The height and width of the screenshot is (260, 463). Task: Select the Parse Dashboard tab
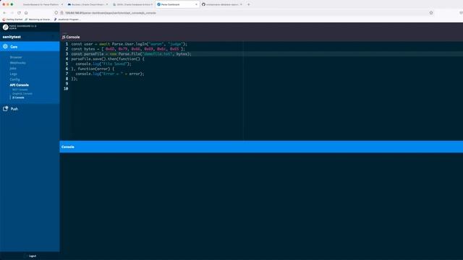[x=177, y=4]
